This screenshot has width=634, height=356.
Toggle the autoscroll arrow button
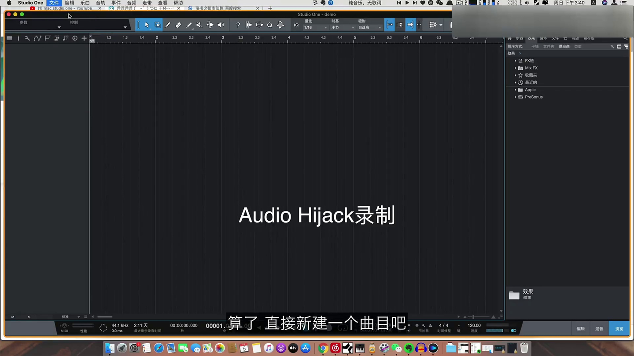coord(410,25)
